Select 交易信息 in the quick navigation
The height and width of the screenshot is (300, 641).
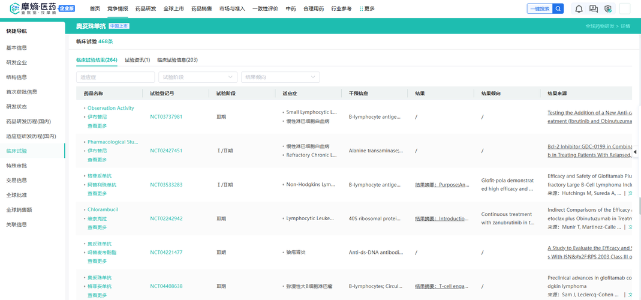click(17, 180)
